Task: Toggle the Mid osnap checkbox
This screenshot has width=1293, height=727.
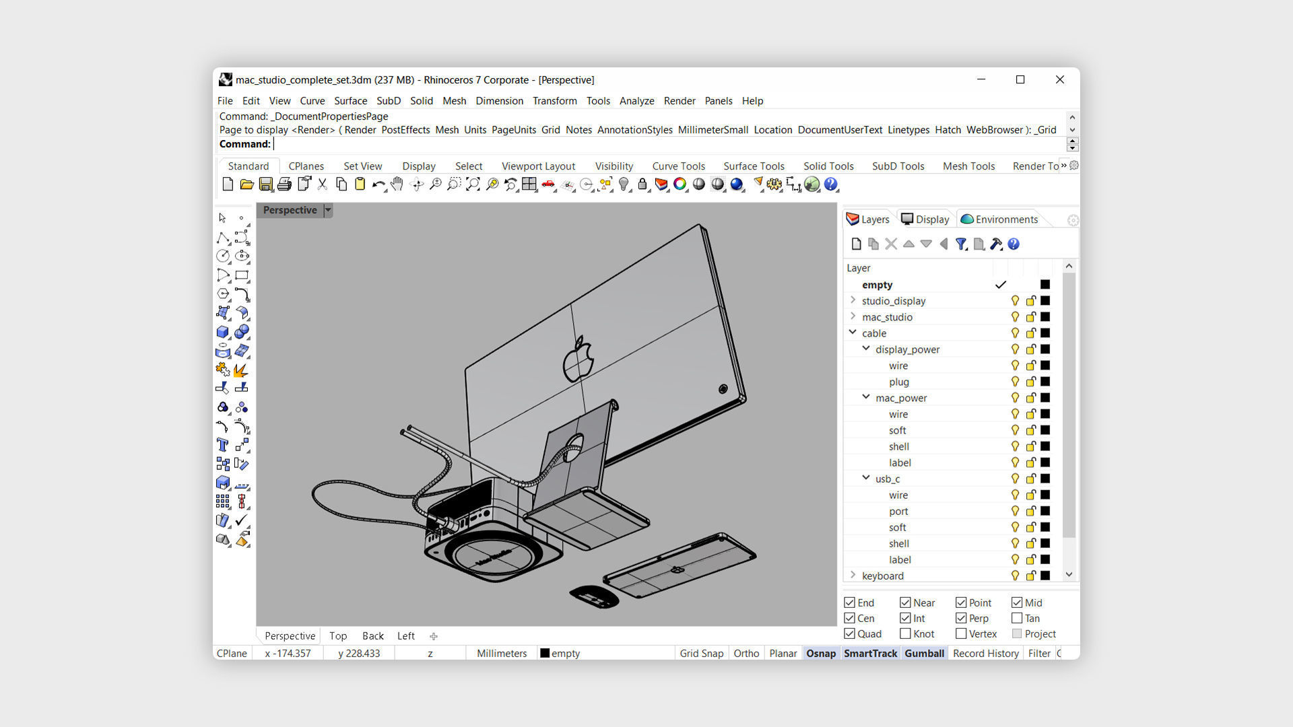Action: coord(1017,603)
